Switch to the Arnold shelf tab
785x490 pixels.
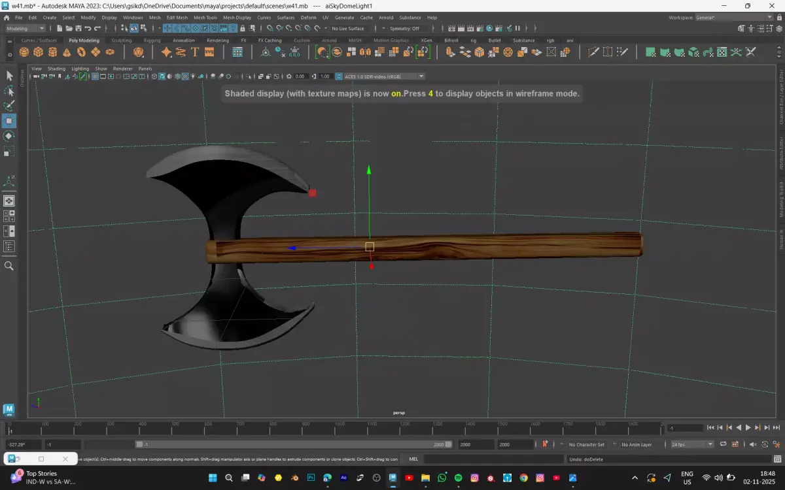tap(329, 41)
